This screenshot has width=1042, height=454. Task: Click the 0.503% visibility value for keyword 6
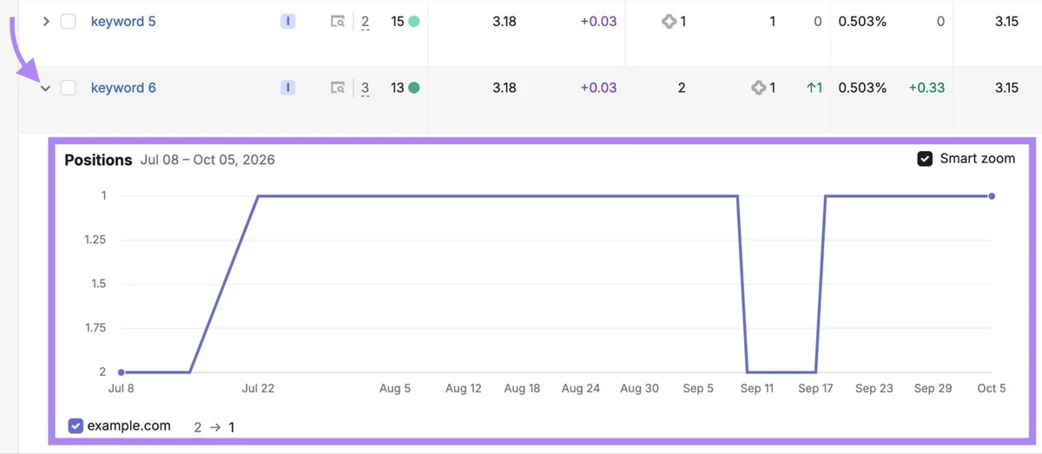pos(862,88)
